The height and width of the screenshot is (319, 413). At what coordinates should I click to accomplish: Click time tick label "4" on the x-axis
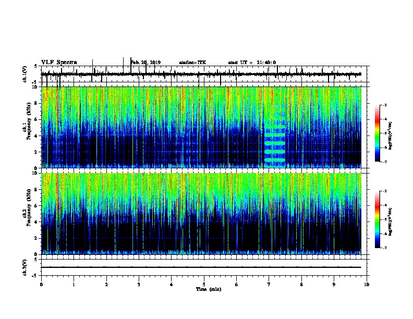tap(172, 285)
